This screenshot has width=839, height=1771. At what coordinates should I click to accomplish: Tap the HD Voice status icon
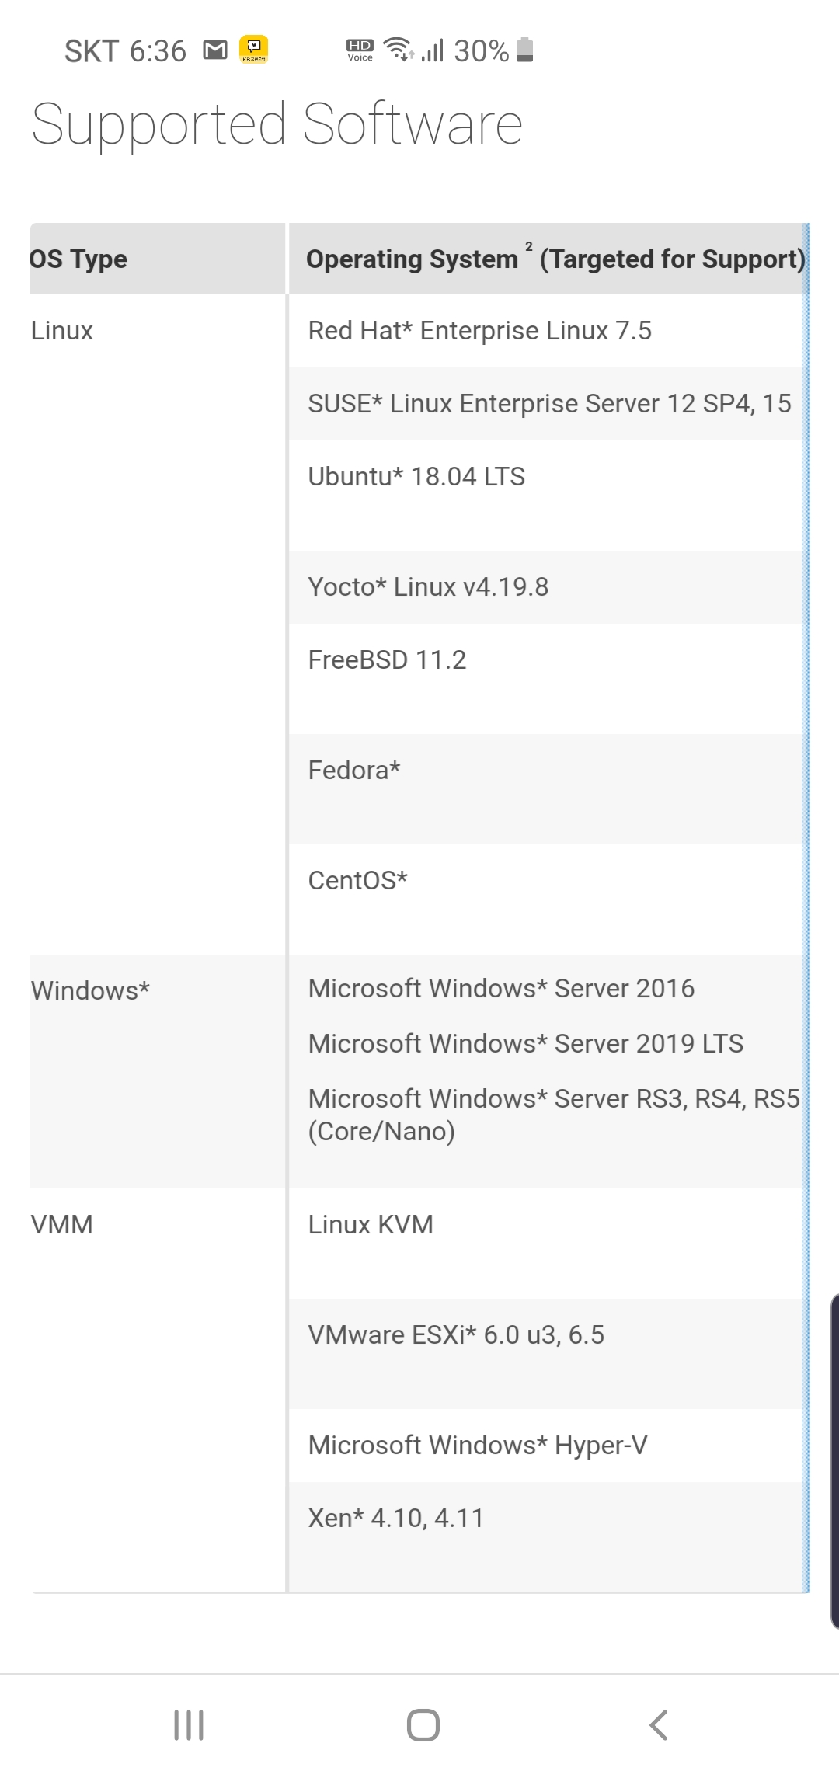point(360,50)
